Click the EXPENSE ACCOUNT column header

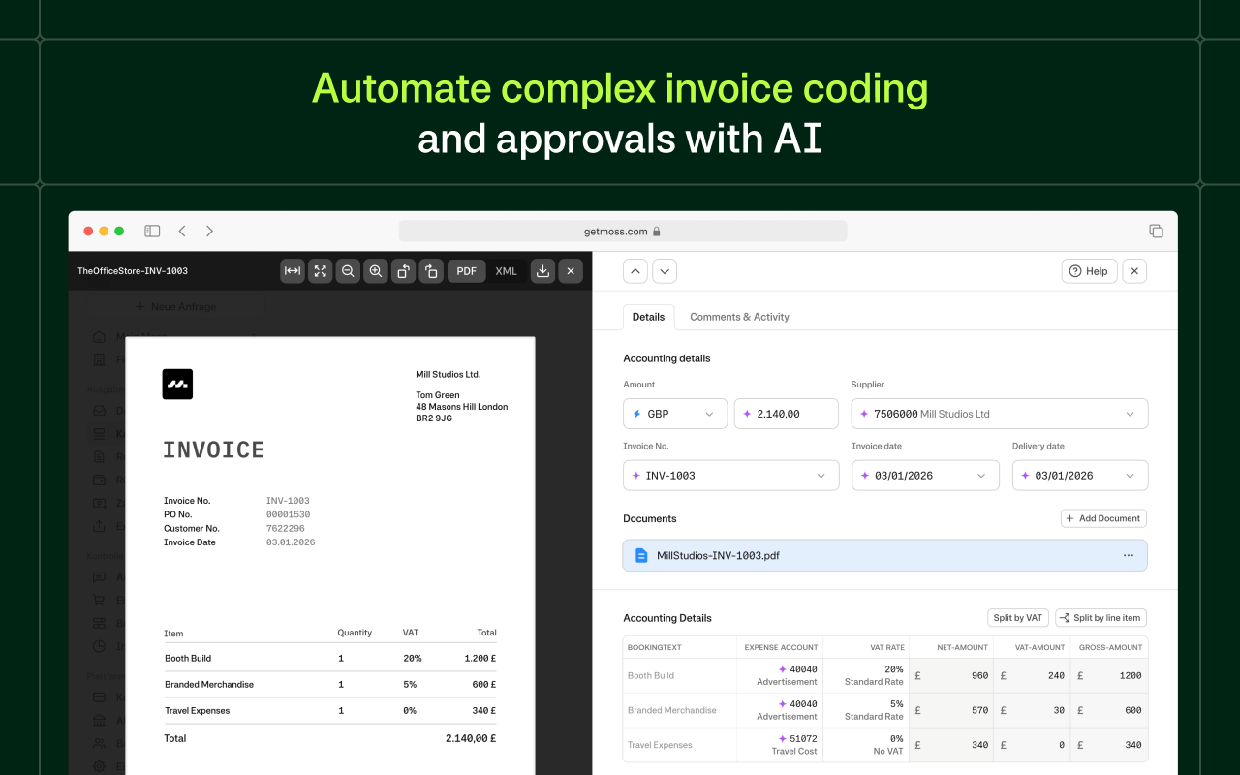pos(781,647)
